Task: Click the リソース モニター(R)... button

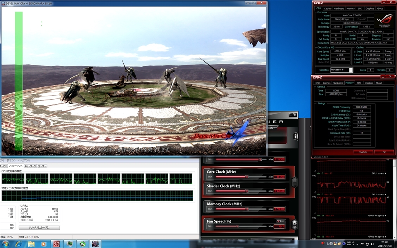Action: tap(39, 227)
